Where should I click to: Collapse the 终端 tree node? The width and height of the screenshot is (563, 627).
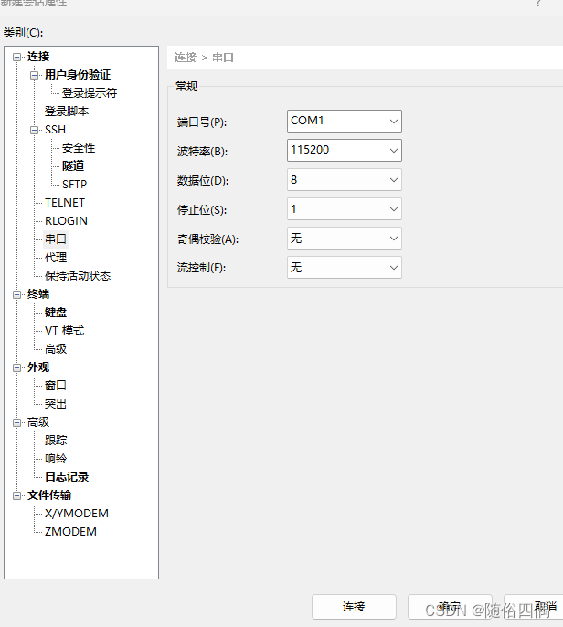tap(16, 294)
